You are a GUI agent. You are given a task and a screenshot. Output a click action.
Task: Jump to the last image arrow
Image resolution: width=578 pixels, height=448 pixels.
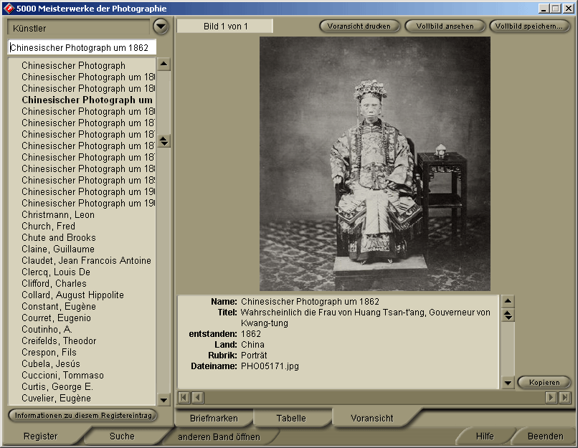point(565,397)
